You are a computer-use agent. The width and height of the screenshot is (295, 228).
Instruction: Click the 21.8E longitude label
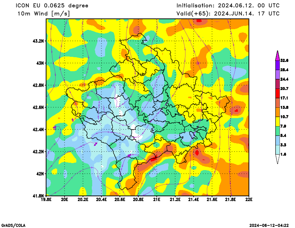pos(231,200)
